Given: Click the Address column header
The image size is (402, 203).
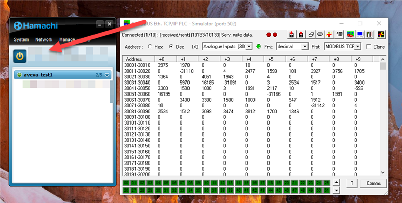Looking at the screenshot, I should [138, 59].
